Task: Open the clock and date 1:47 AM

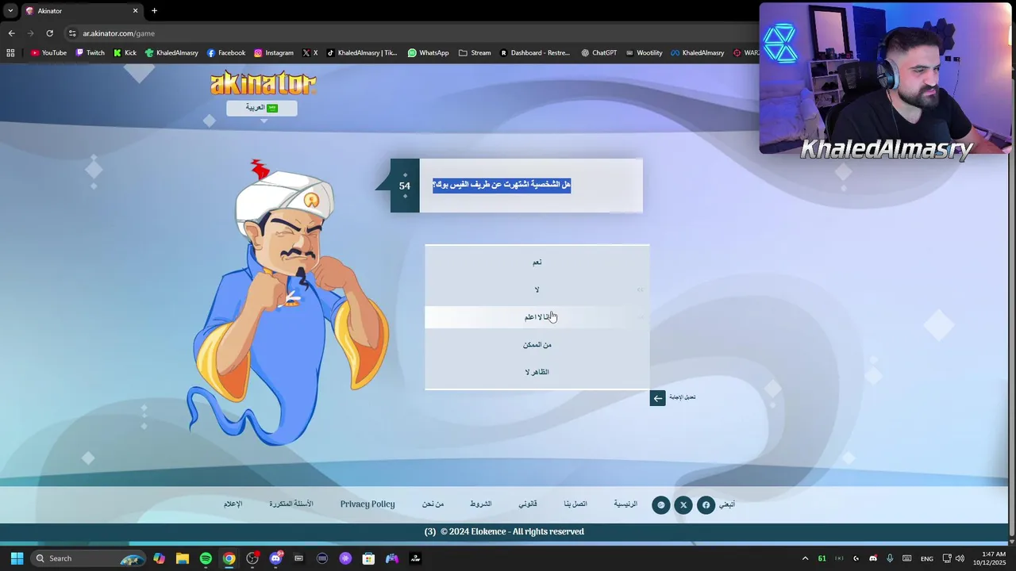Action: [989, 558]
